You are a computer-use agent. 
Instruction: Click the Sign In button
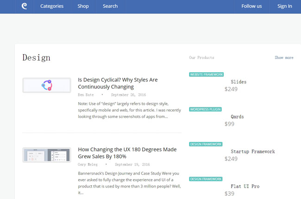(284, 6)
